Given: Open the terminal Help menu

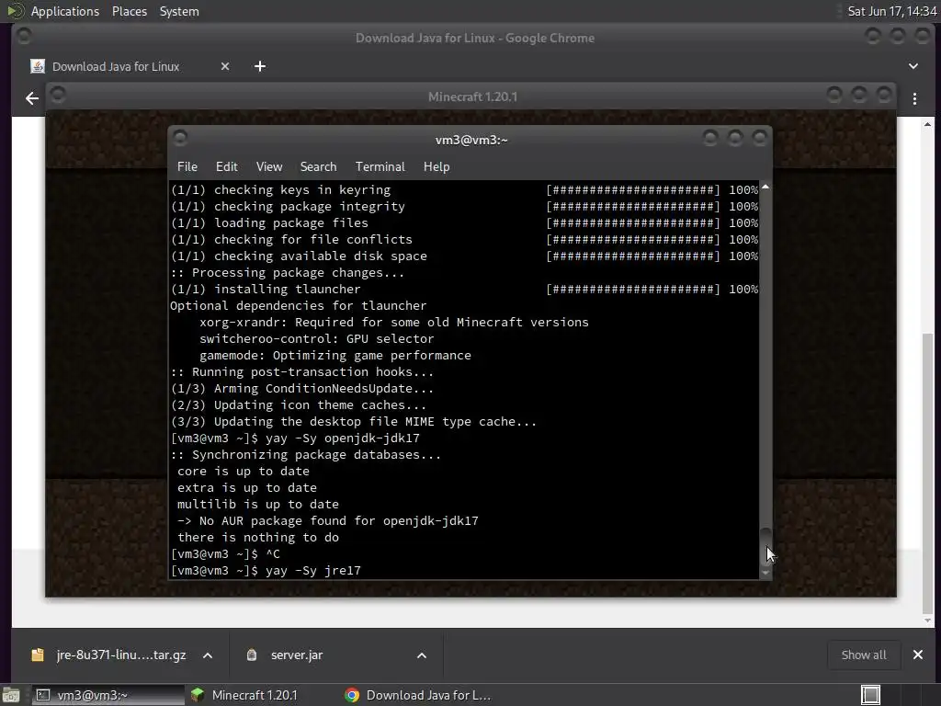Looking at the screenshot, I should pyautogui.click(x=436, y=167).
